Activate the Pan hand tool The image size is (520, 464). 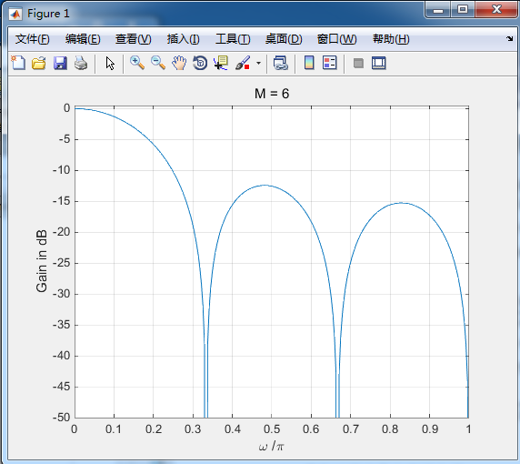179,63
